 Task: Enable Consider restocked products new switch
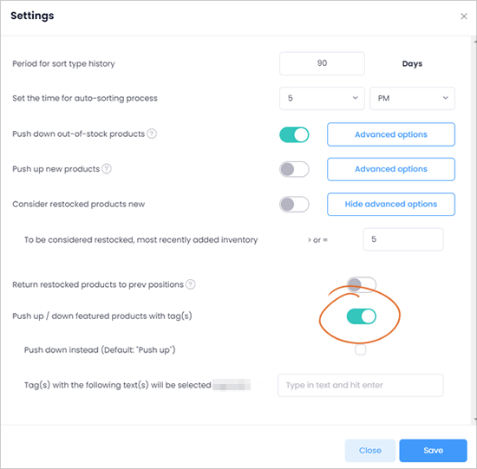294,205
